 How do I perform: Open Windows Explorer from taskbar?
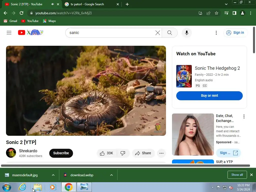[37, 187]
